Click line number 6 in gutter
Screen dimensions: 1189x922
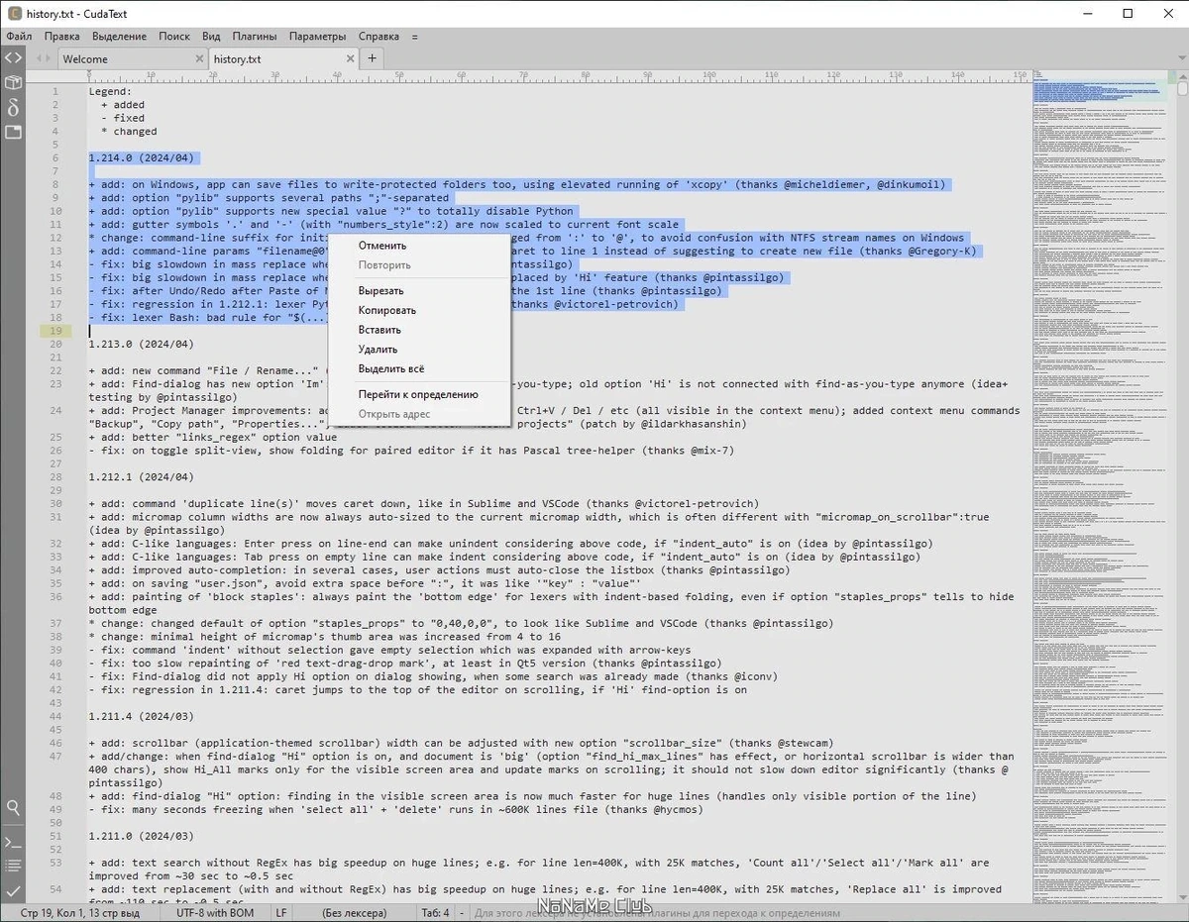coord(56,157)
